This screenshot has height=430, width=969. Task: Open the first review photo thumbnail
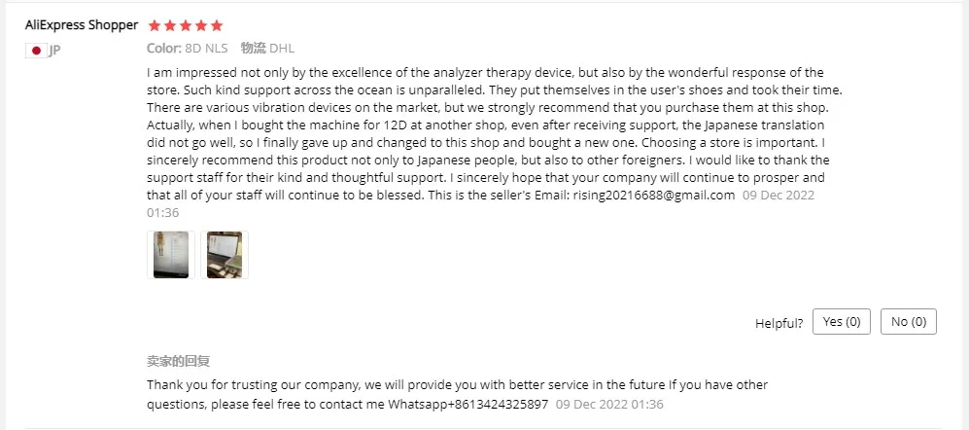(171, 255)
